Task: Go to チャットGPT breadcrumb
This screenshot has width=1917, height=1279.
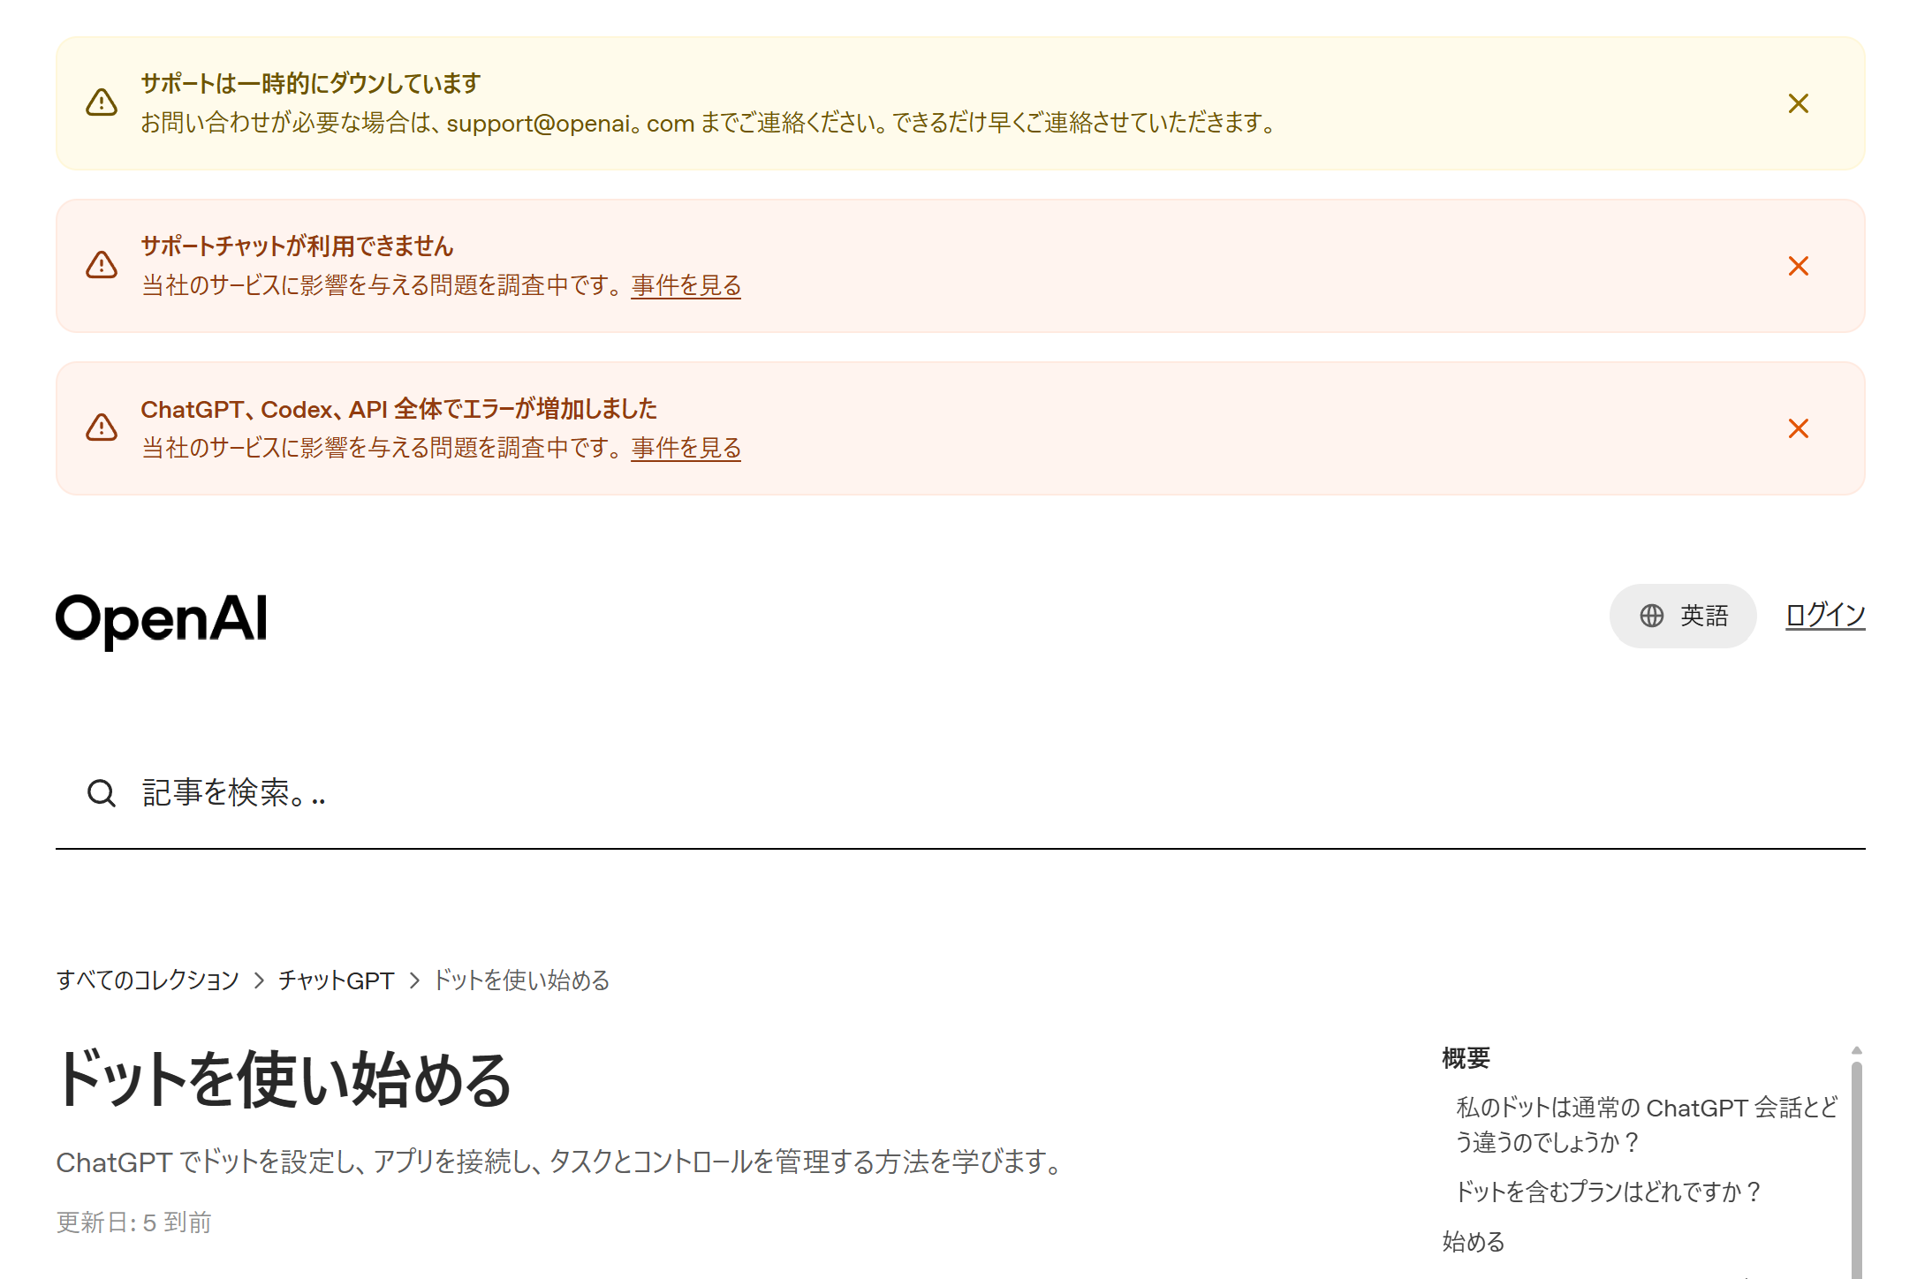Action: 336,980
